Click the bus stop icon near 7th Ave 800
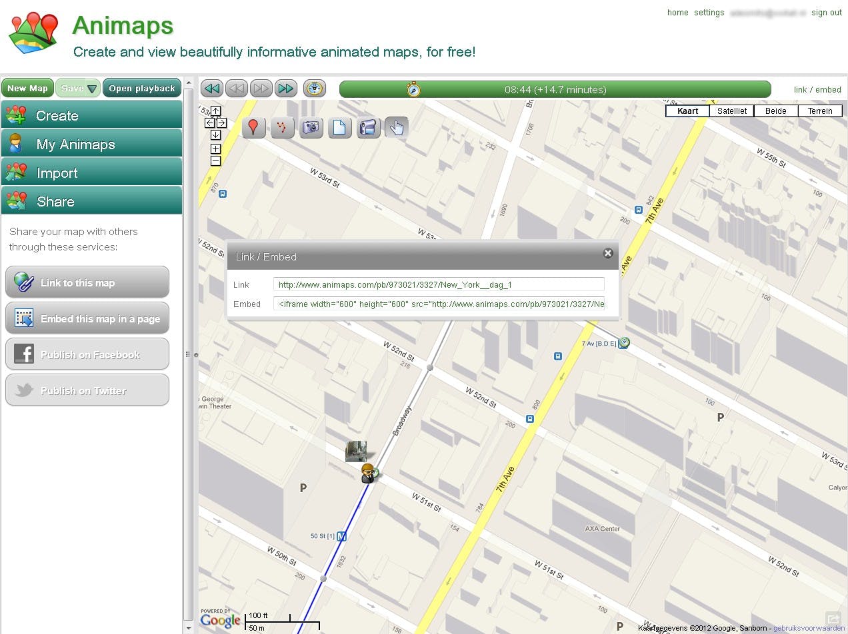This screenshot has width=848, height=634. [x=530, y=419]
